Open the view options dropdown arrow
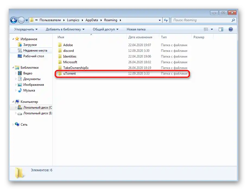The width and height of the screenshot is (247, 190). pyautogui.click(x=212, y=29)
